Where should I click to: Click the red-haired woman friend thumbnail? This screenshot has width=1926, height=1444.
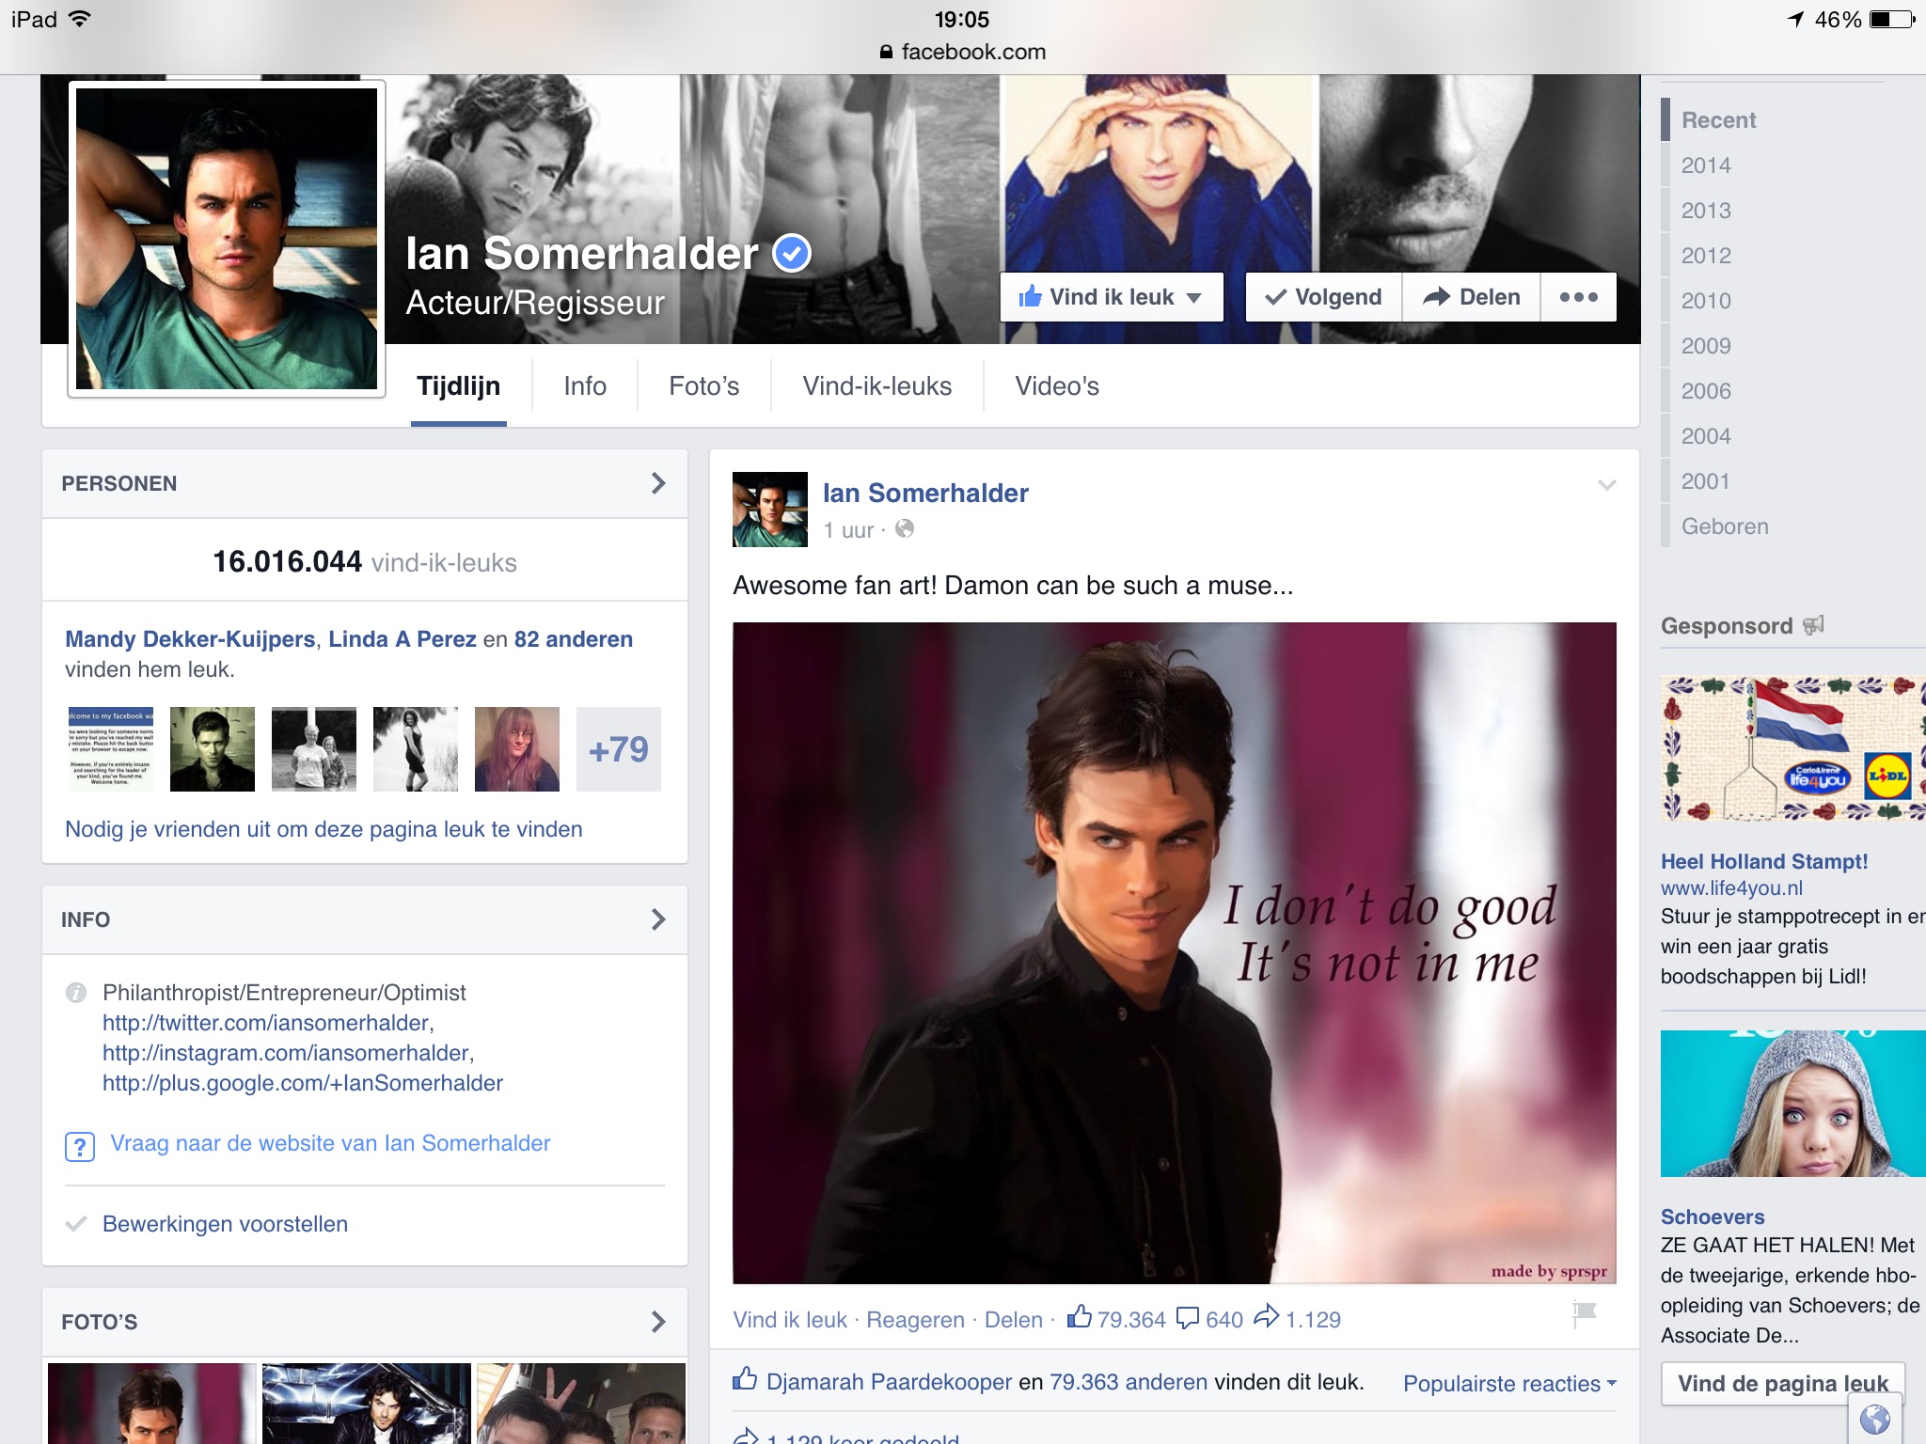point(517,749)
